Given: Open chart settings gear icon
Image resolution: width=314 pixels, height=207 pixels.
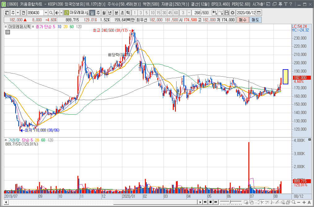Looking at the screenshot, I should [x=233, y=13].
